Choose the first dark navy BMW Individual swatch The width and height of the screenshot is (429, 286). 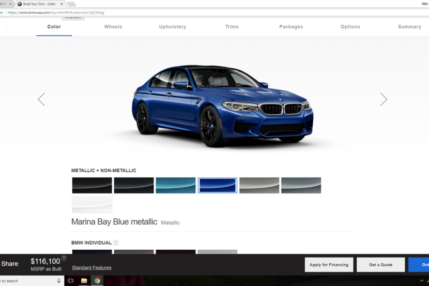(92, 252)
